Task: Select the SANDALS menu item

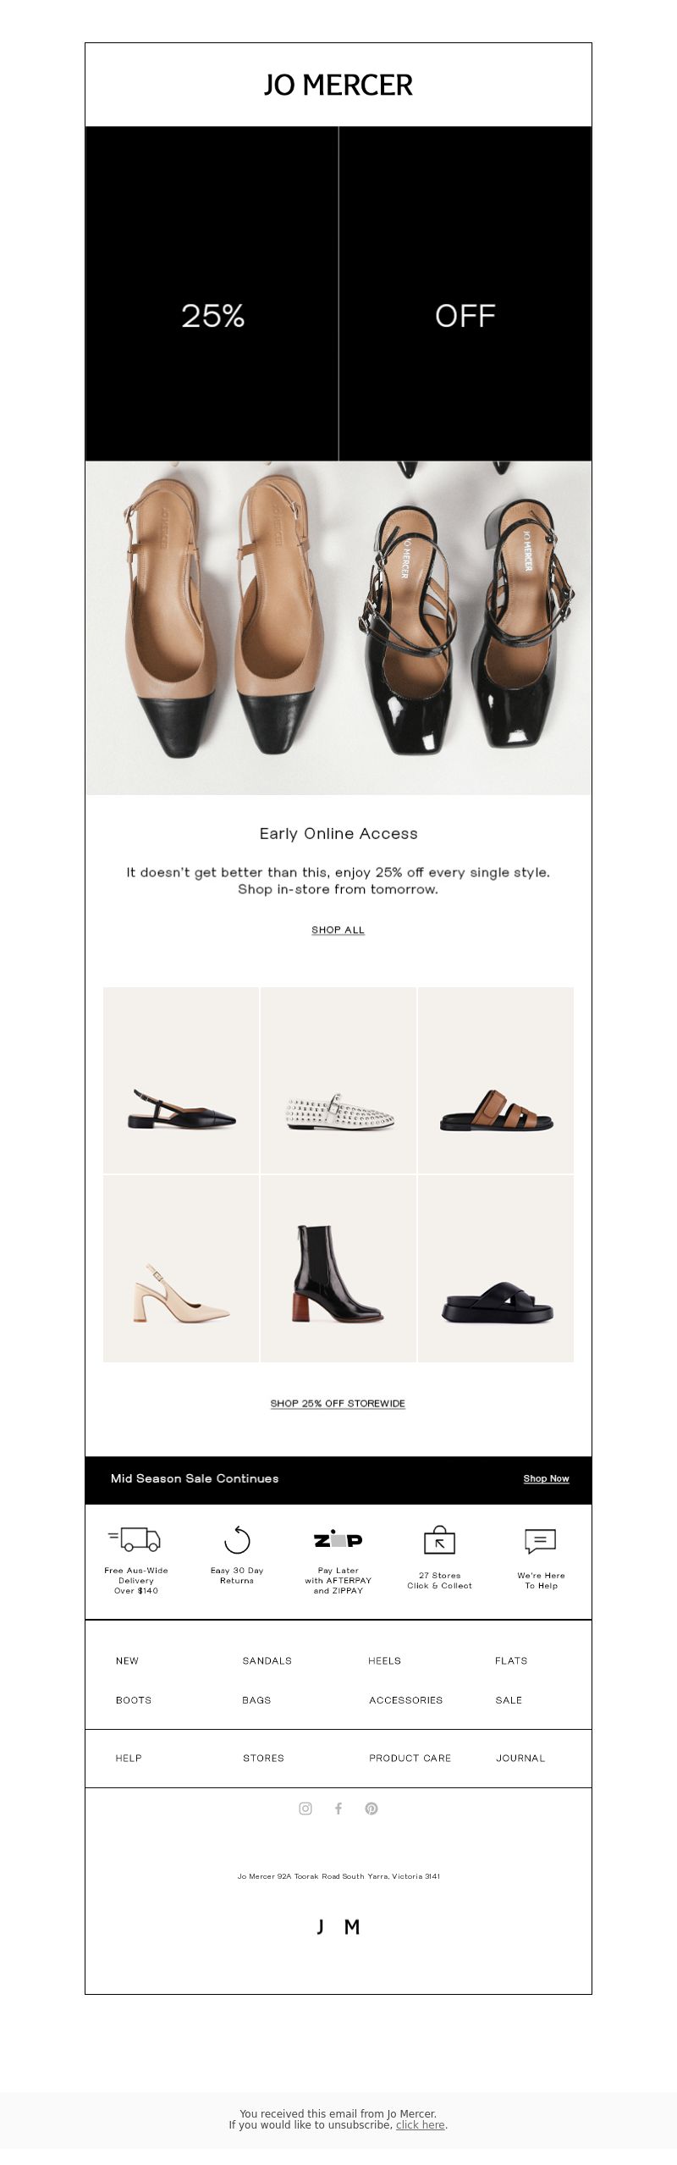Action: pos(267,1660)
